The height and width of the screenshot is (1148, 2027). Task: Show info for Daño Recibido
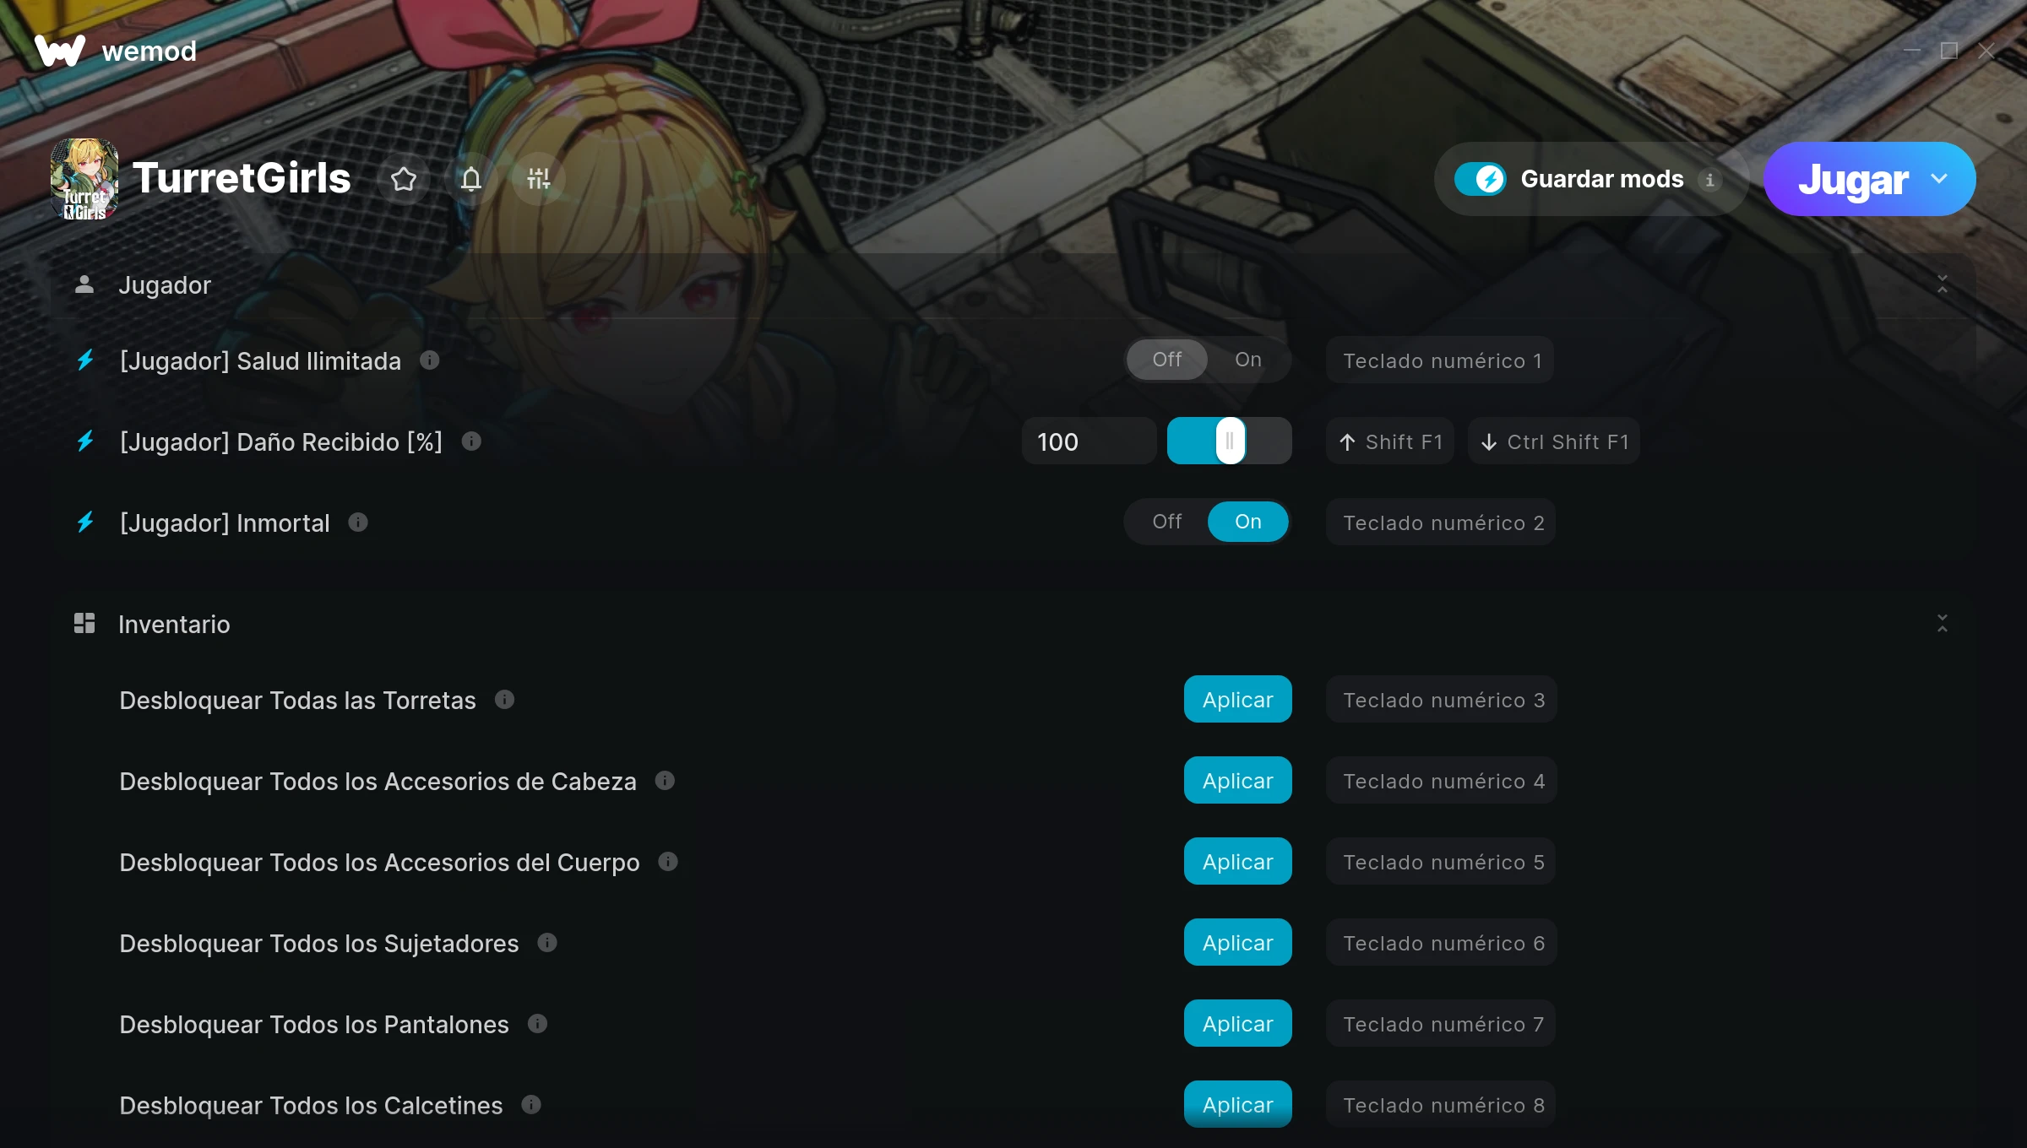pyautogui.click(x=471, y=441)
